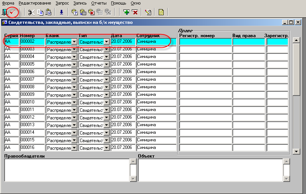Expand the Бланк dropdown for row 000002
The image size is (306, 194).
click(x=74, y=42)
